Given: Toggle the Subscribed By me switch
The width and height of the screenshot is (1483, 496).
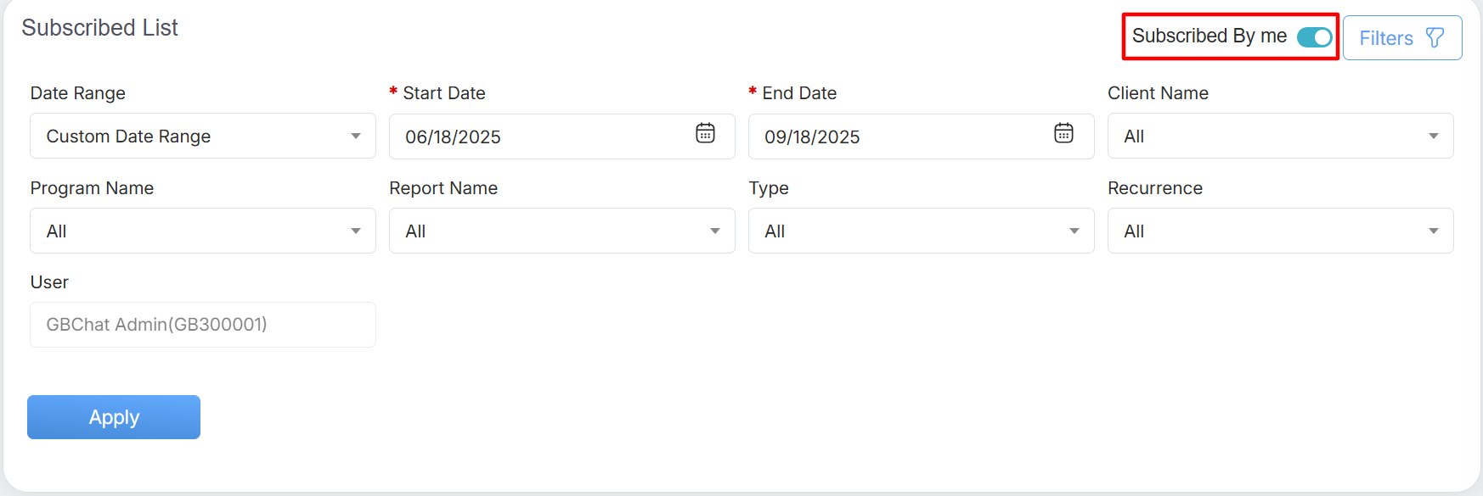Looking at the screenshot, I should click(x=1314, y=37).
